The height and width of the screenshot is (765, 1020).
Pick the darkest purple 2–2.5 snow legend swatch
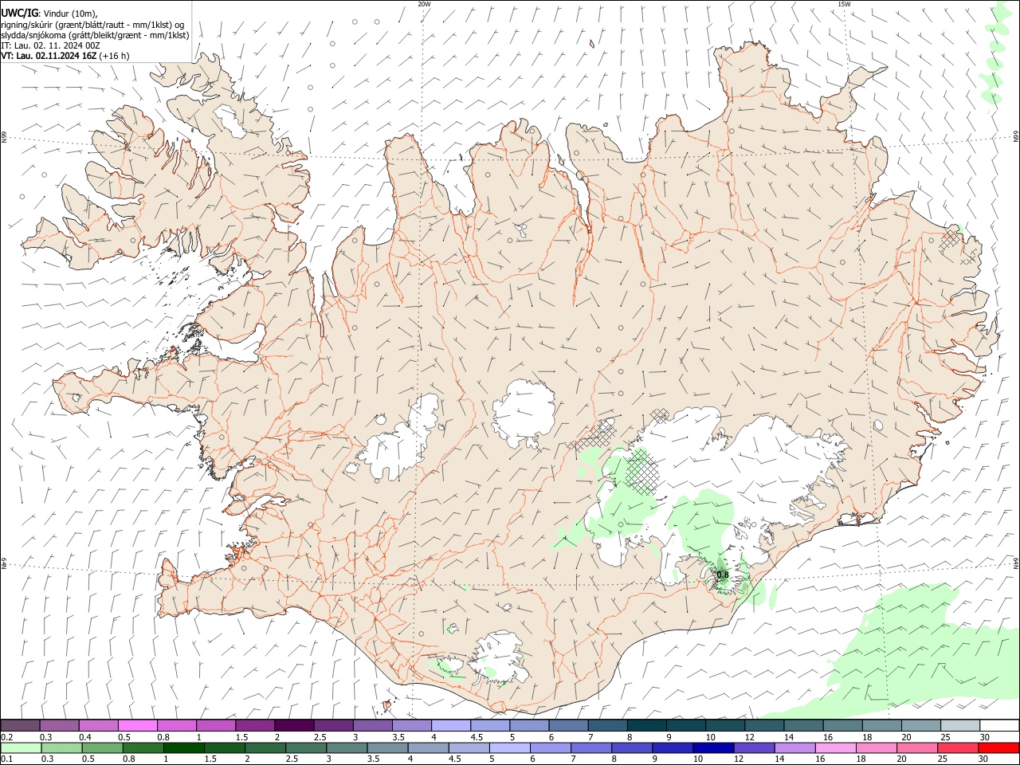tap(294, 725)
